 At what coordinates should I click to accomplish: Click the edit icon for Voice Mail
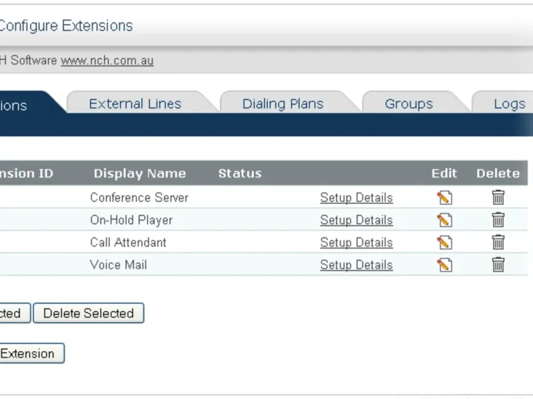[x=444, y=265]
